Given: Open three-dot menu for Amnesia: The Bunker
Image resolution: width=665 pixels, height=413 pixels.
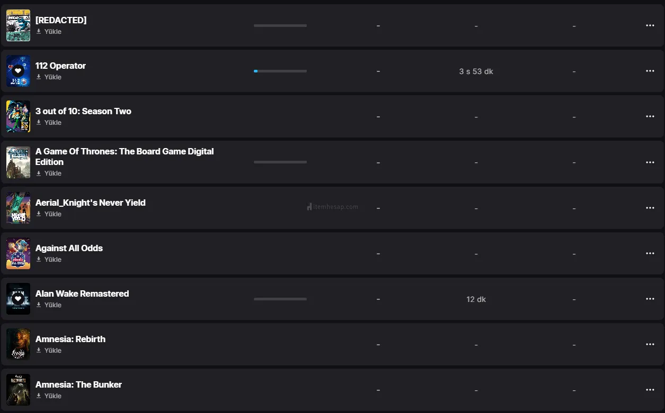Looking at the screenshot, I should [650, 390].
